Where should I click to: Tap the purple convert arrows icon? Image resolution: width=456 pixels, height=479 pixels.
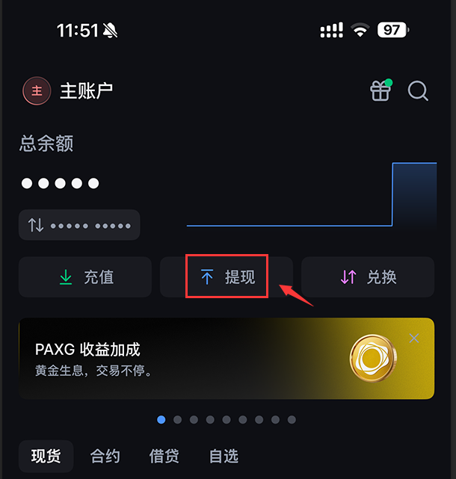[348, 277]
